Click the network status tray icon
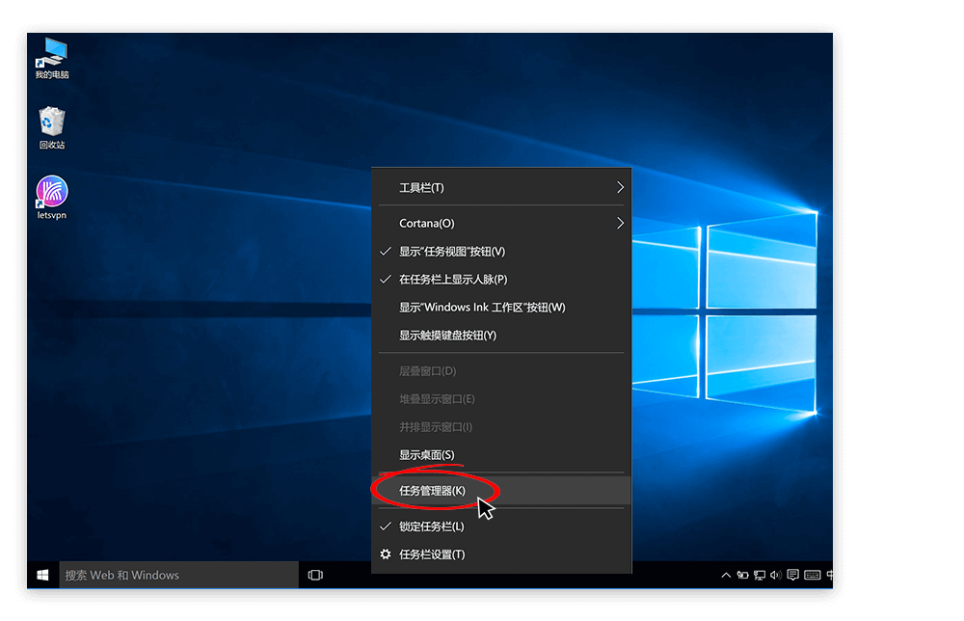964x621 pixels. pos(760,575)
